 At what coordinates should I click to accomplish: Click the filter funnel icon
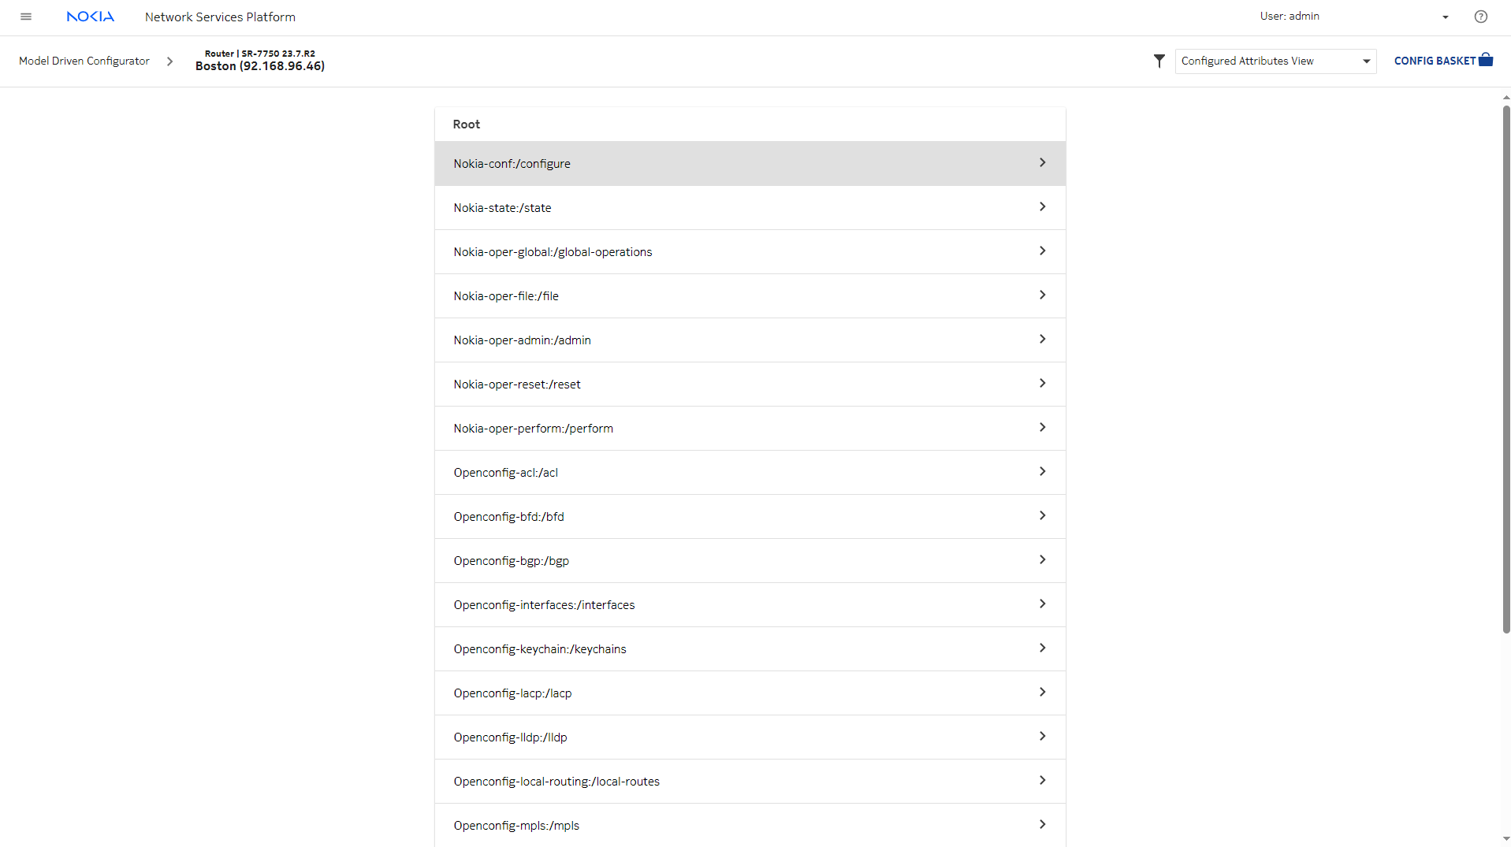pyautogui.click(x=1159, y=61)
